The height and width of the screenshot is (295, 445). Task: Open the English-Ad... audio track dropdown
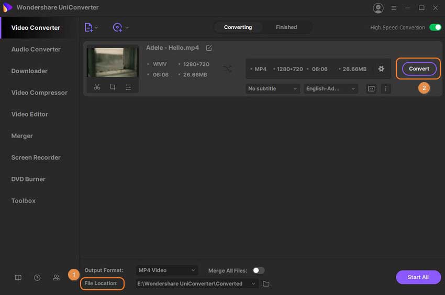(331, 88)
